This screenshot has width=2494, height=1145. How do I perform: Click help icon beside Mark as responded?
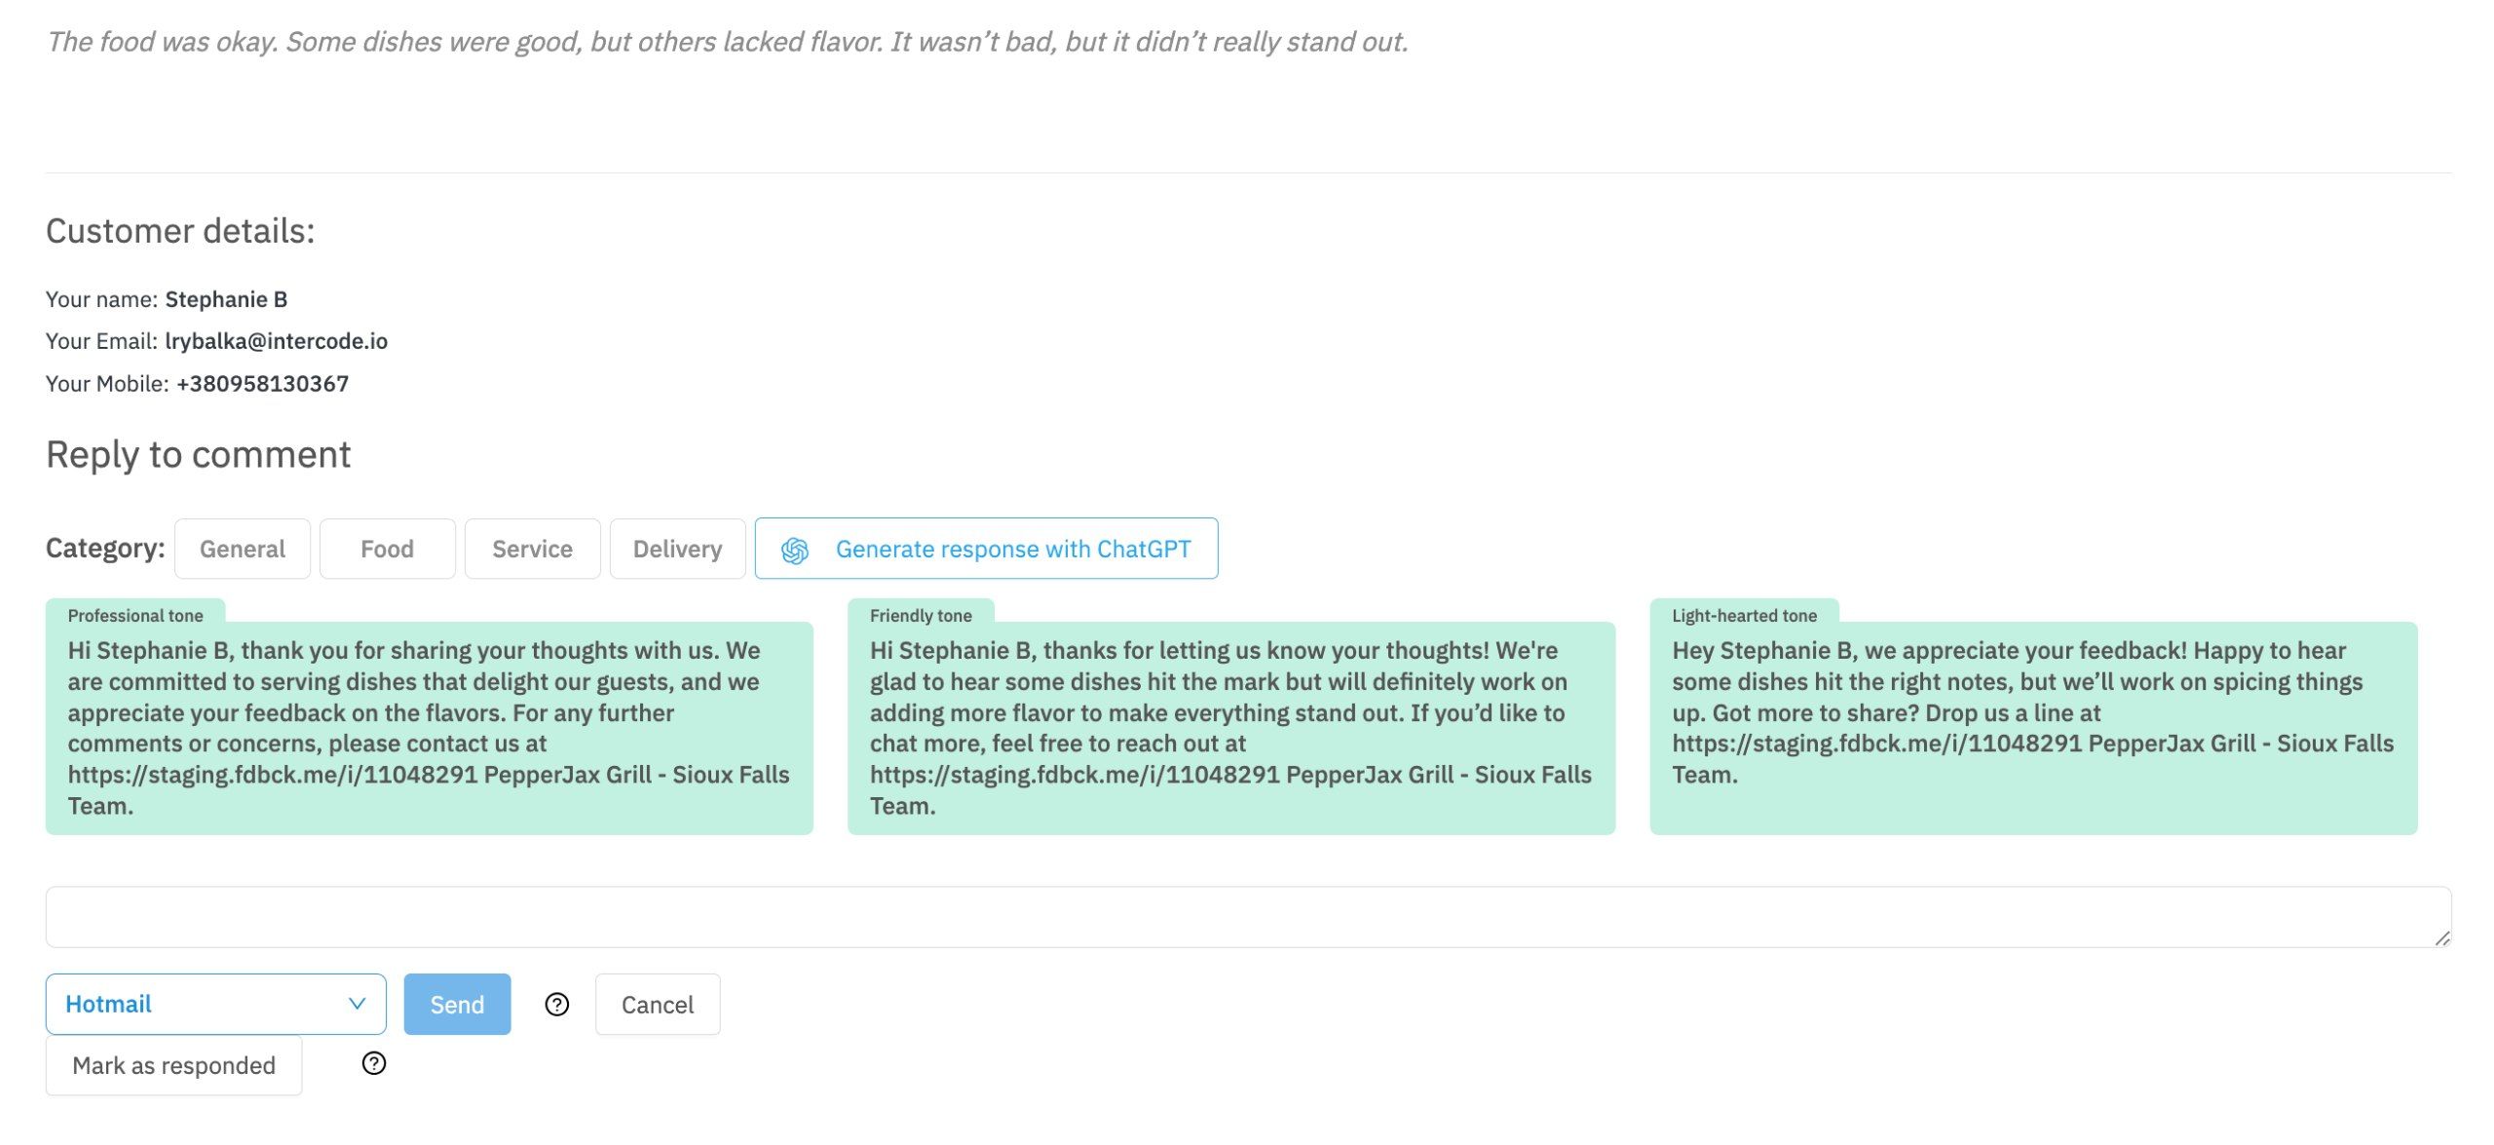coord(374,1064)
